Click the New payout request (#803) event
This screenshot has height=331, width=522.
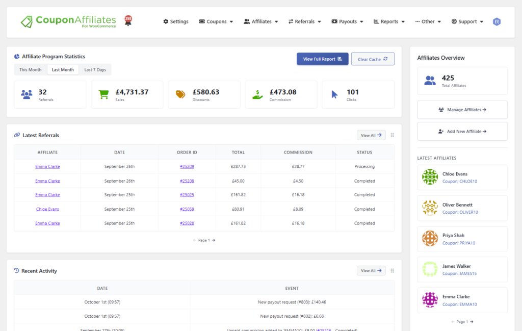(x=292, y=302)
